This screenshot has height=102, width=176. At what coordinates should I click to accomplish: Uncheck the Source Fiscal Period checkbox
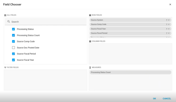tap(13, 54)
